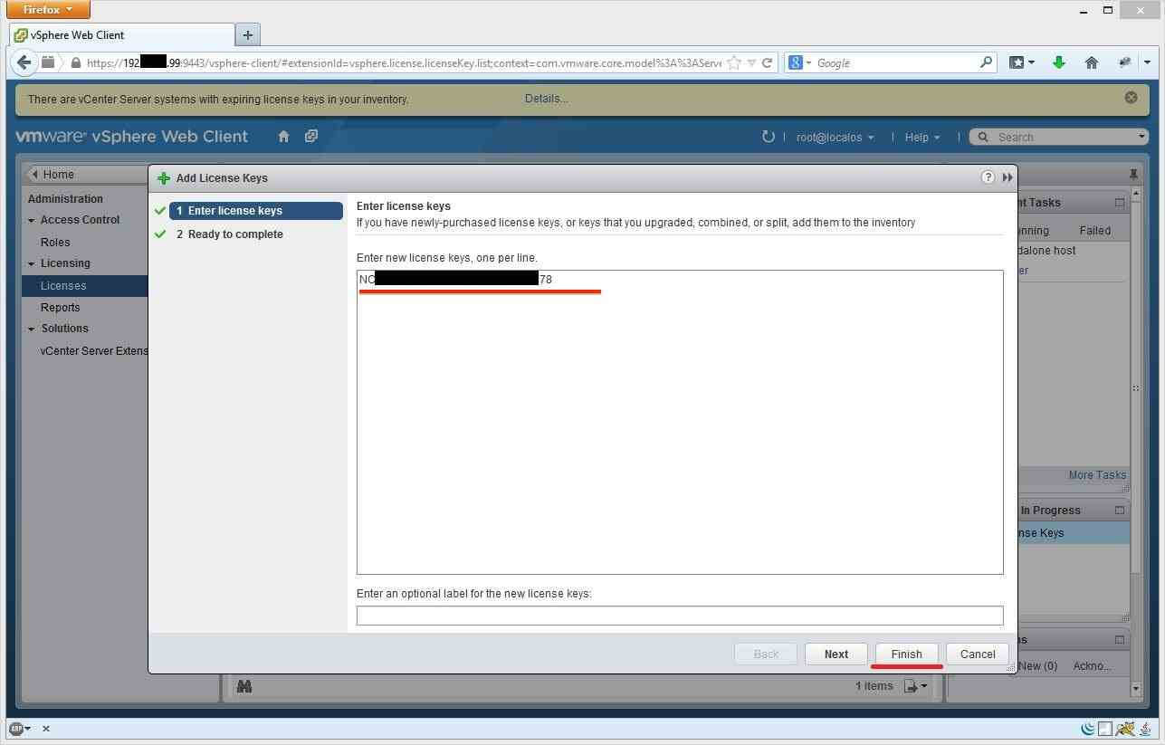Open the More Tasks link
This screenshot has width=1165, height=745.
point(1097,474)
